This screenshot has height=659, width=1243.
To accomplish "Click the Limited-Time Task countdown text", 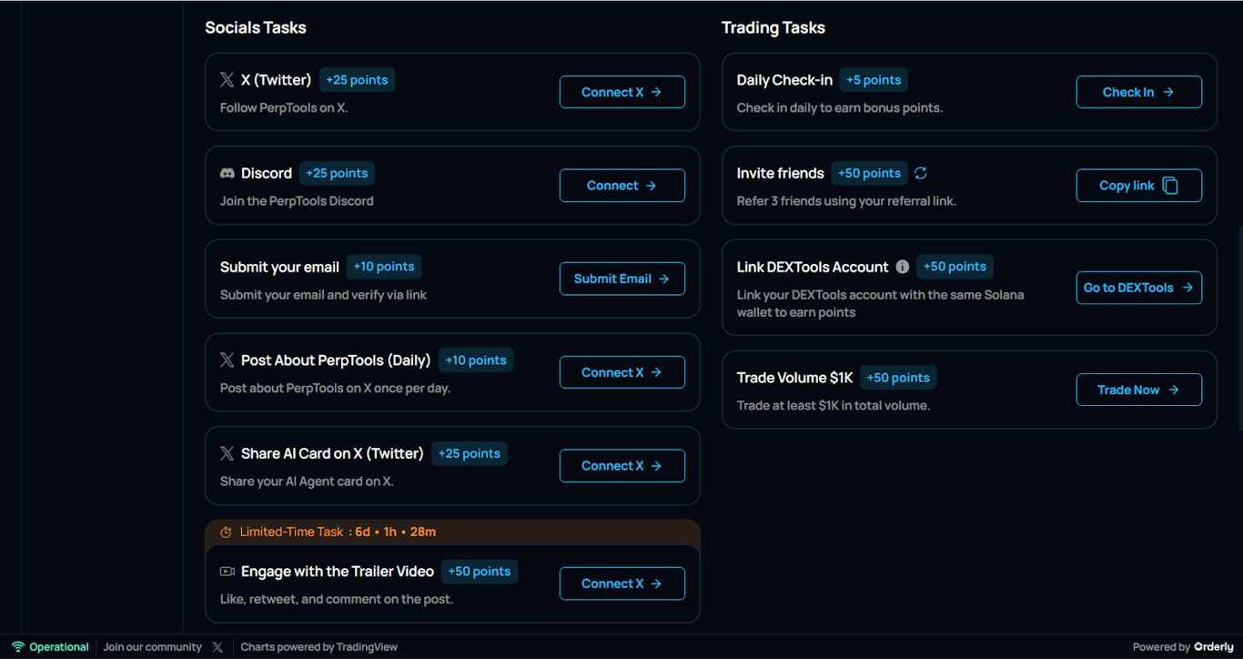I will pos(338,532).
